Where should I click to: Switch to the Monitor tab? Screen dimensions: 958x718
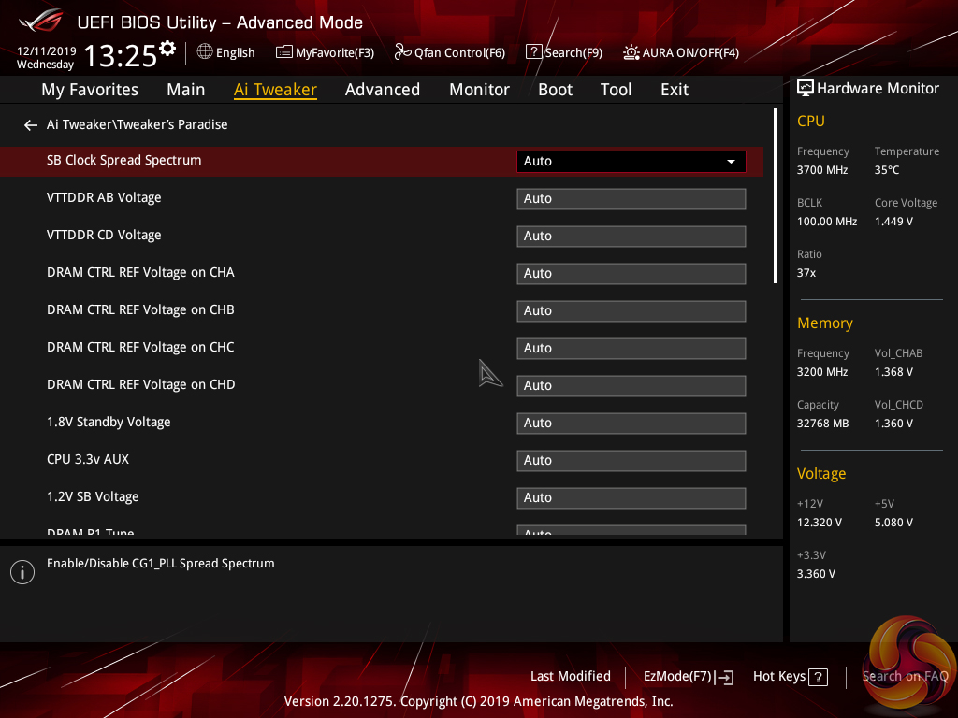[x=479, y=90]
